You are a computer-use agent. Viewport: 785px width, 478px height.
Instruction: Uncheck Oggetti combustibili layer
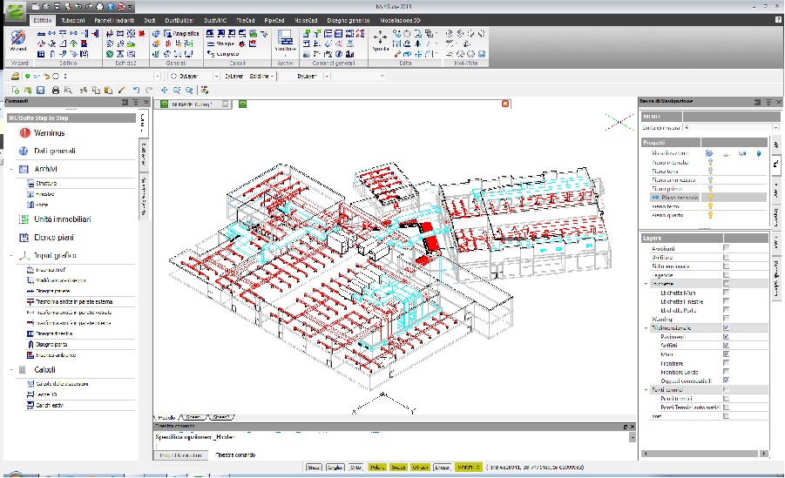coord(726,380)
